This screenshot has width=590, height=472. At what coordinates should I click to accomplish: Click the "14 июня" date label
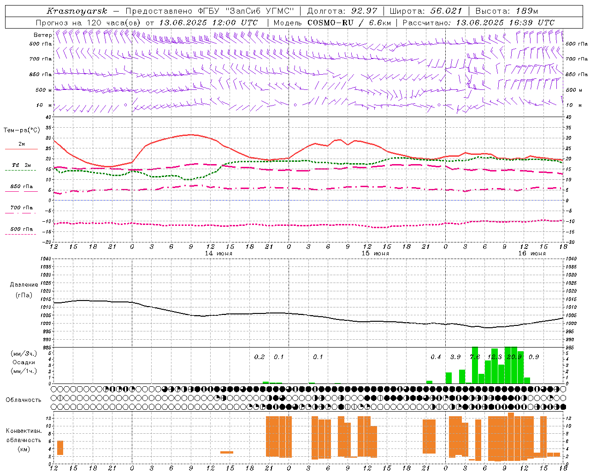click(x=218, y=254)
